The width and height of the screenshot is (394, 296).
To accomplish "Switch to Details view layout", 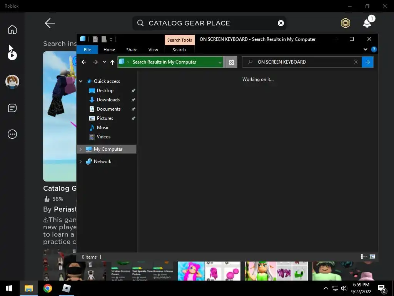I will pos(364,256).
